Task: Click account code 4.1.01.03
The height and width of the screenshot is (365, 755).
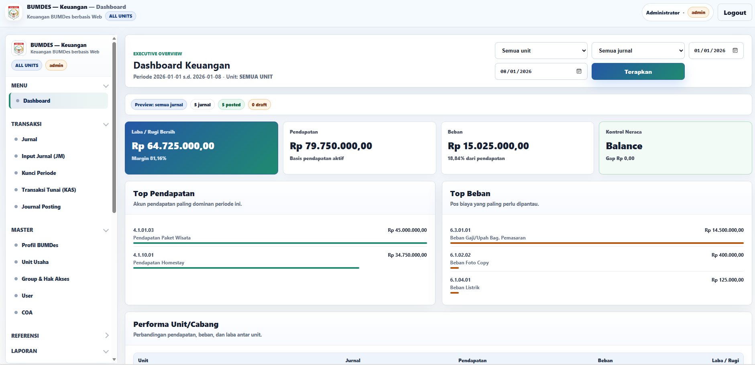Action: pyautogui.click(x=144, y=230)
